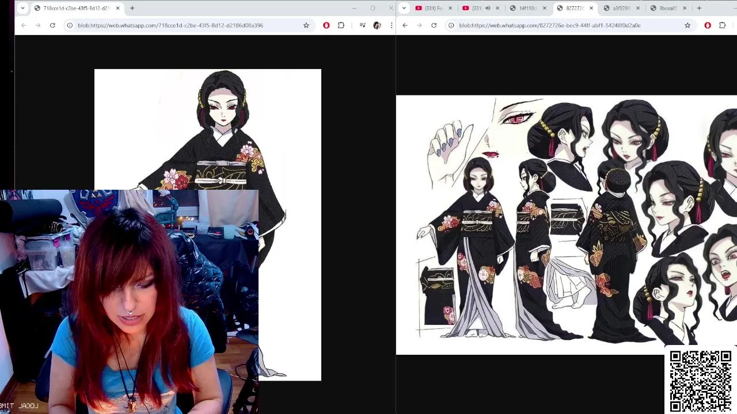Mute audio icon on second YouTube tab
Screen dimensions: 737x414
(x=488, y=8)
